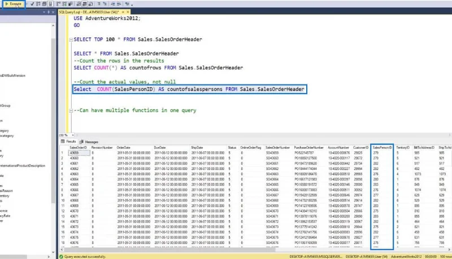Close the Object Explorer panel
452x259 pixels.
53,12
